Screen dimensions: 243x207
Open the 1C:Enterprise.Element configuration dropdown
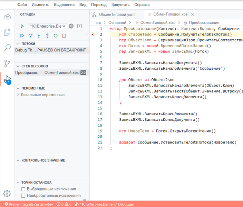pos(47,26)
